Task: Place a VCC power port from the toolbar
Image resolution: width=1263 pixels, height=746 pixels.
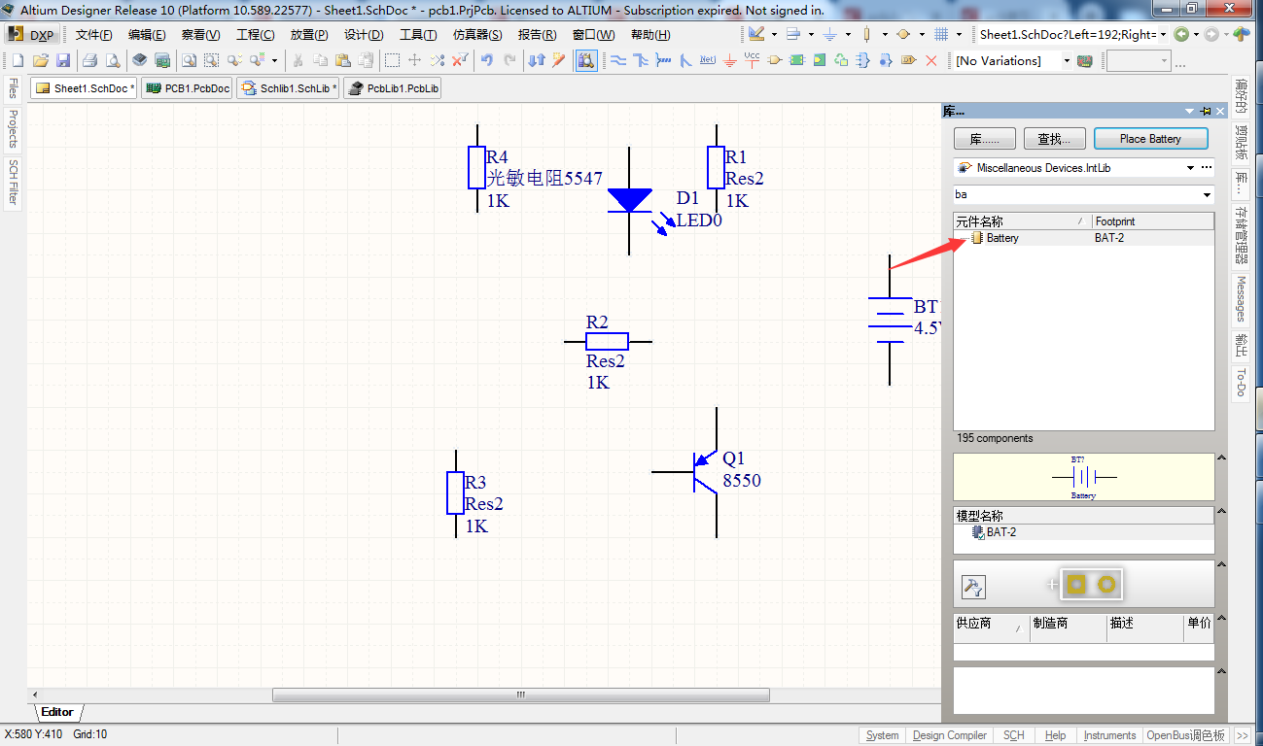Action: [x=751, y=60]
